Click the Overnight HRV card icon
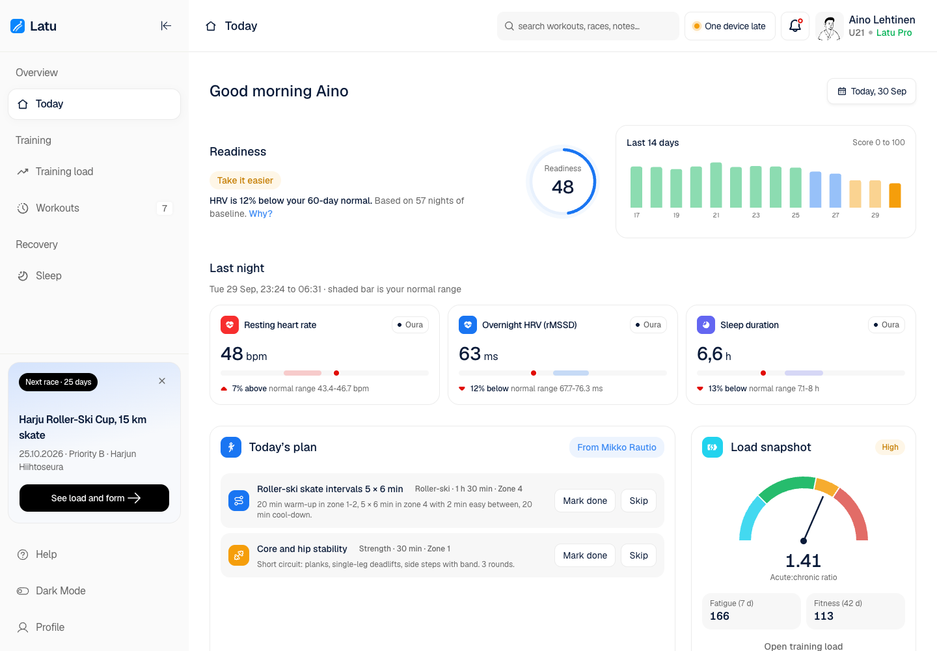This screenshot has height=651, width=937. coord(468,325)
